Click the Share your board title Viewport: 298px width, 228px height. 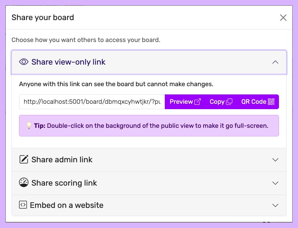tap(43, 18)
